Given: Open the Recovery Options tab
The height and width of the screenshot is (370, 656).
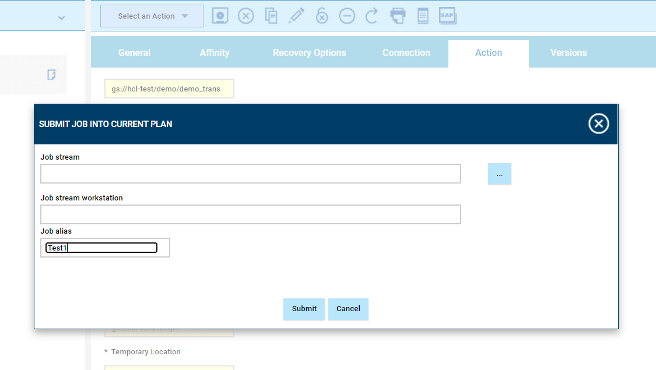Looking at the screenshot, I should click(309, 53).
